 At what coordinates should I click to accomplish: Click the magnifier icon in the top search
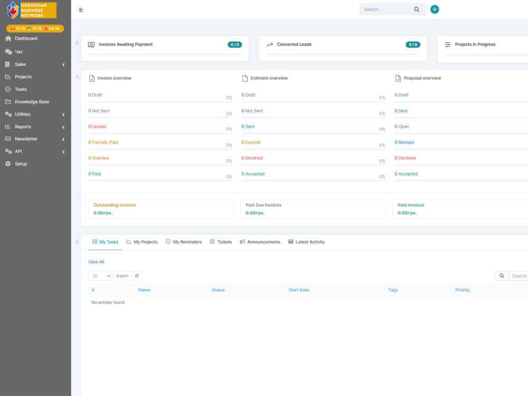417,10
